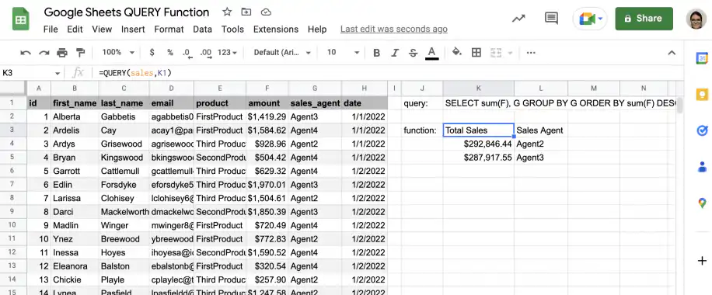This screenshot has height=295, width=712.
Task: Open the Help menu
Action: pos(317,29)
